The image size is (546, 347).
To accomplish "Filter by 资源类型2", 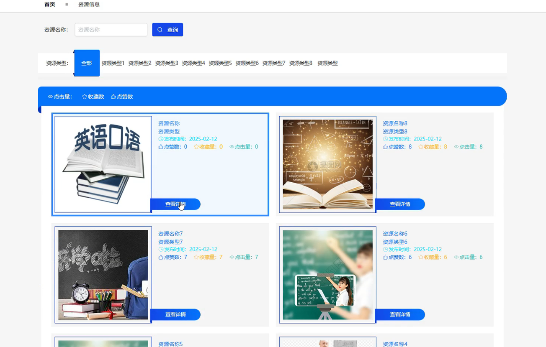I will [140, 63].
